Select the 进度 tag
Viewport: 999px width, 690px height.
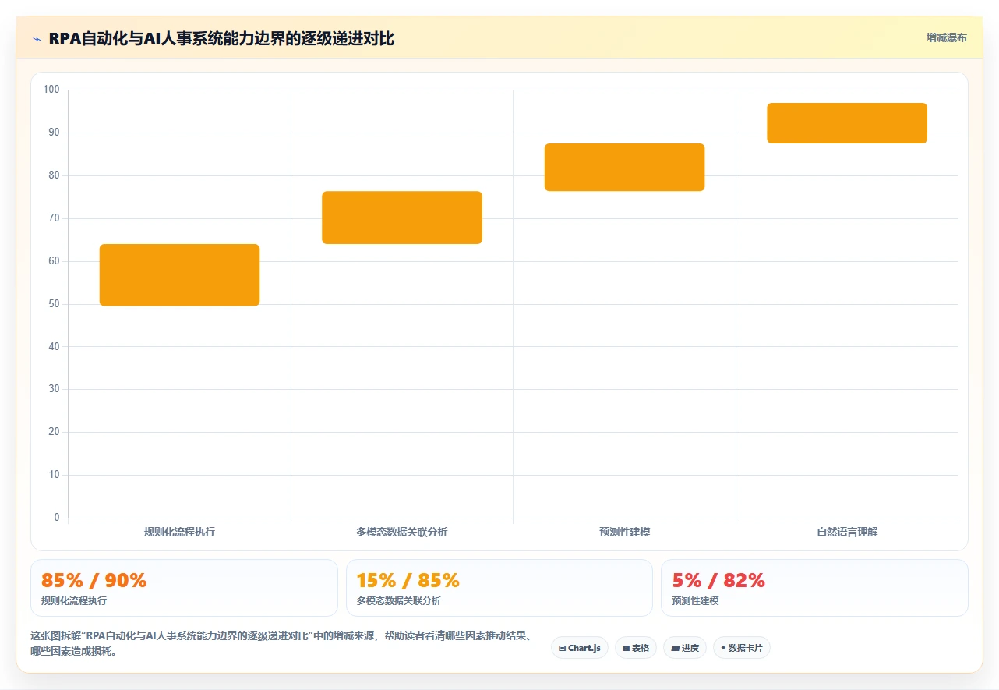[685, 648]
